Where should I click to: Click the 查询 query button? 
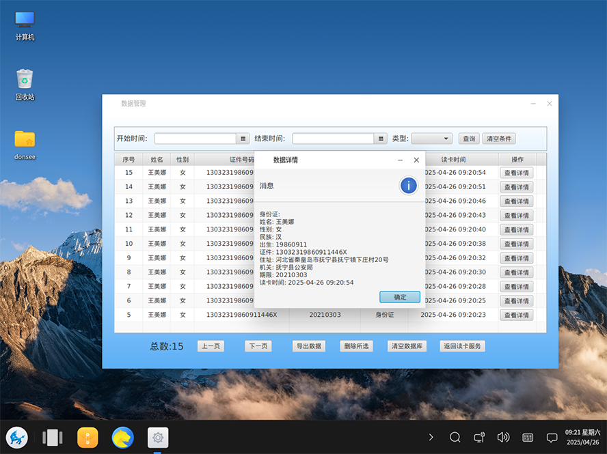(x=468, y=138)
